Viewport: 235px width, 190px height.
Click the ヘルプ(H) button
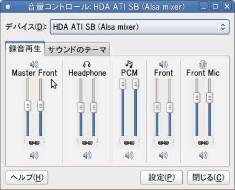(x=27, y=177)
